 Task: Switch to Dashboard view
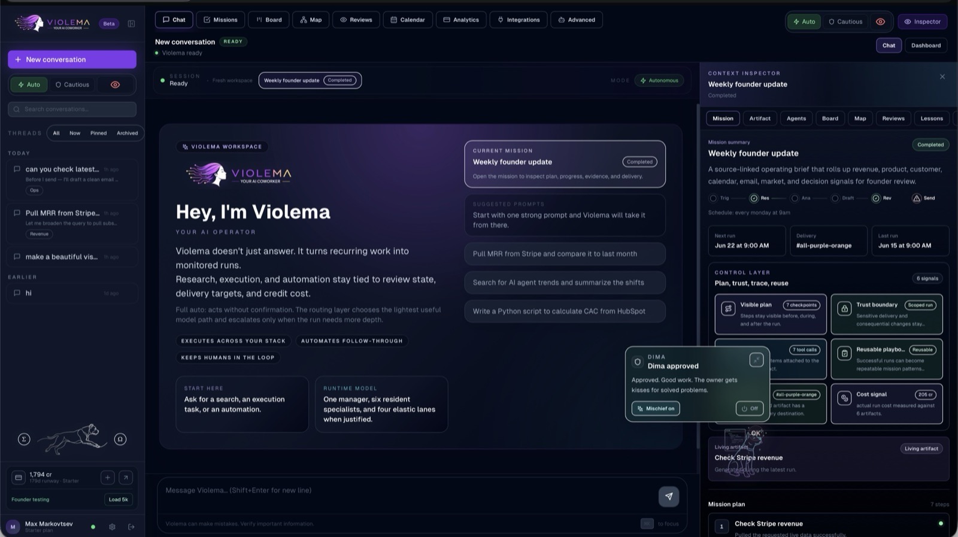(926, 45)
